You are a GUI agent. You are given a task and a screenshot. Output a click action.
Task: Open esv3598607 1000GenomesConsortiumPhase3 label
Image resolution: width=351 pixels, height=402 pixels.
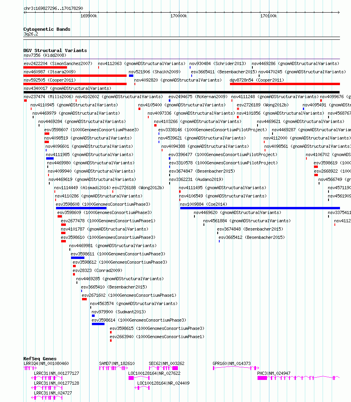pyautogui.click(x=91, y=130)
